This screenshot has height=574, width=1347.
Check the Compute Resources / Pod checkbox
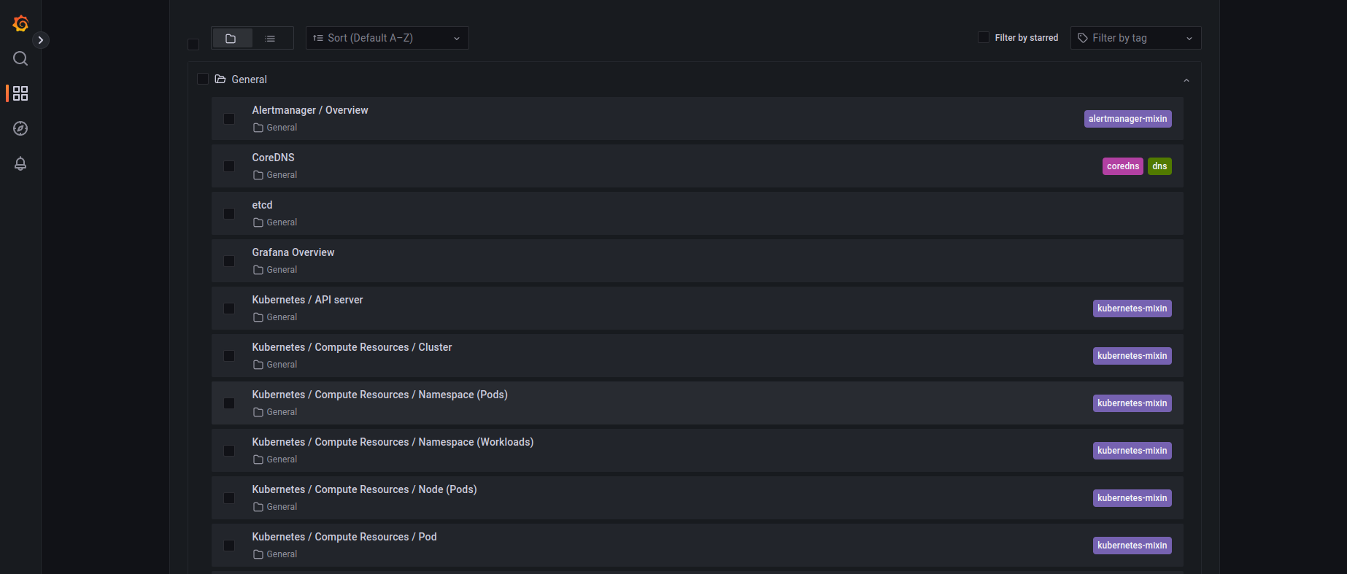229,546
